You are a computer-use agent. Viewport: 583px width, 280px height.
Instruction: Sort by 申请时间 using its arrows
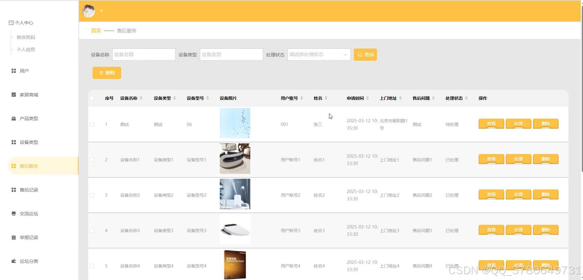click(x=368, y=98)
